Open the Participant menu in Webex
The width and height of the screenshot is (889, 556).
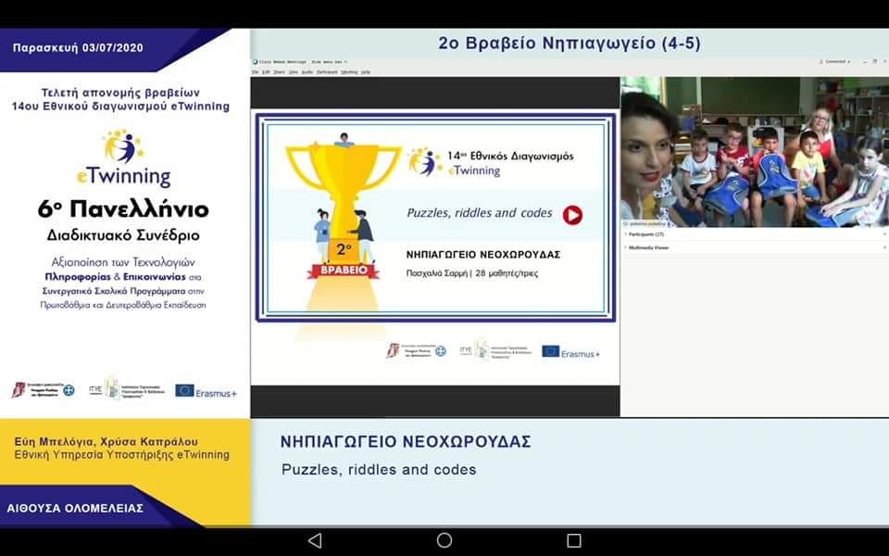[x=327, y=72]
